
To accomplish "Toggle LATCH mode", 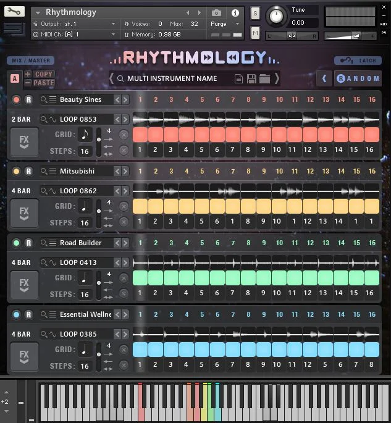I will tap(358, 61).
